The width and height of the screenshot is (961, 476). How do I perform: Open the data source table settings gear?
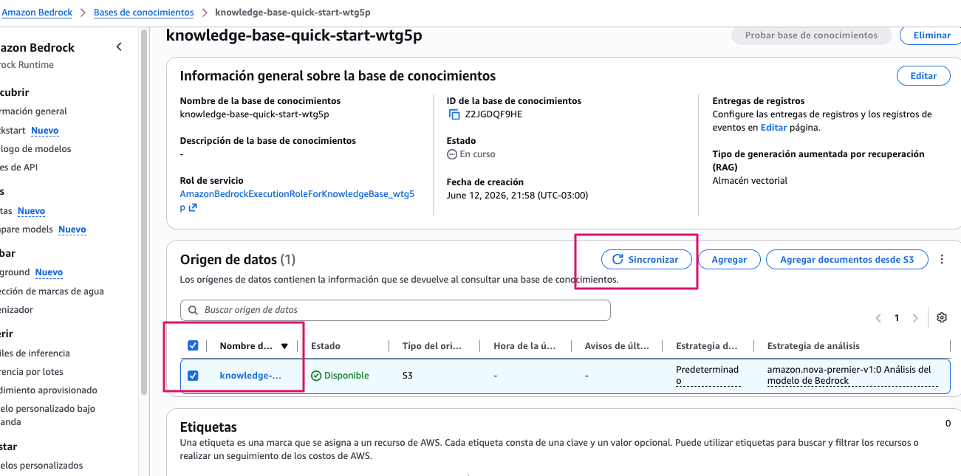[x=942, y=317]
